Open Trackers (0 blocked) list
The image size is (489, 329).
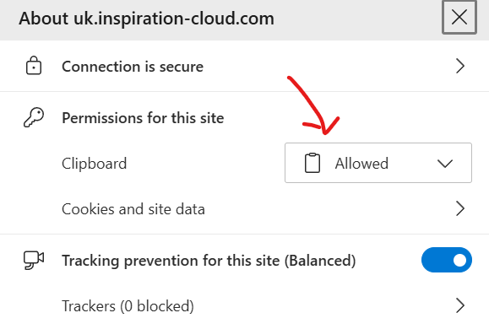tap(245, 305)
